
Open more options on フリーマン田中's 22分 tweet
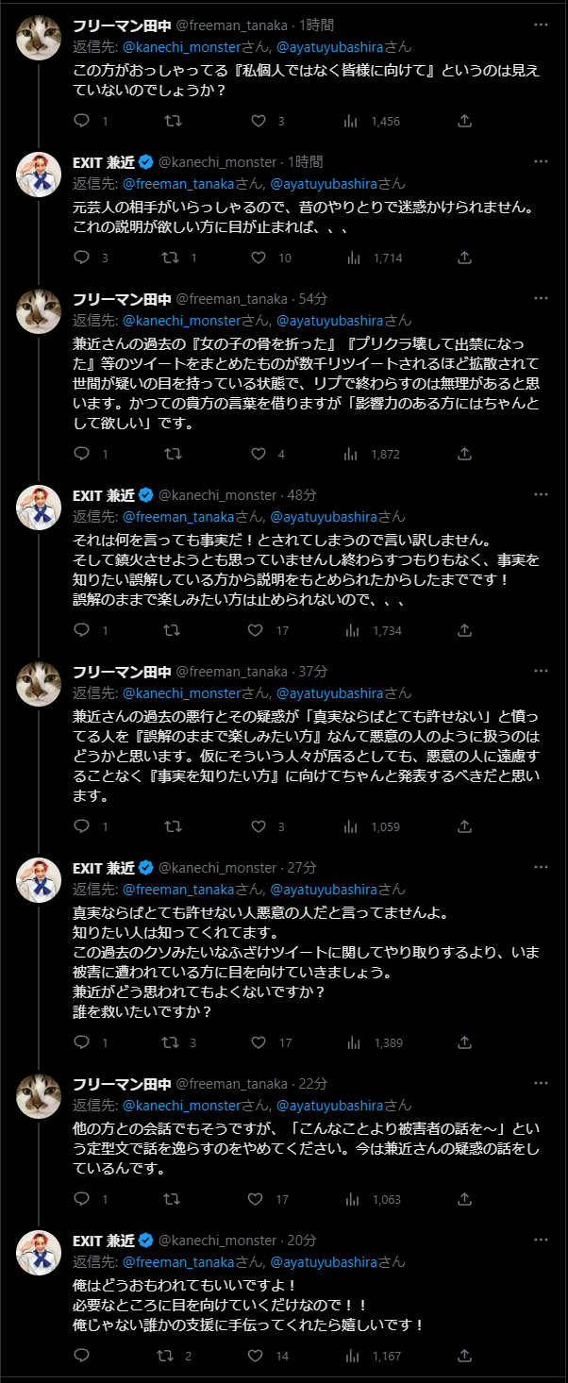(540, 1083)
